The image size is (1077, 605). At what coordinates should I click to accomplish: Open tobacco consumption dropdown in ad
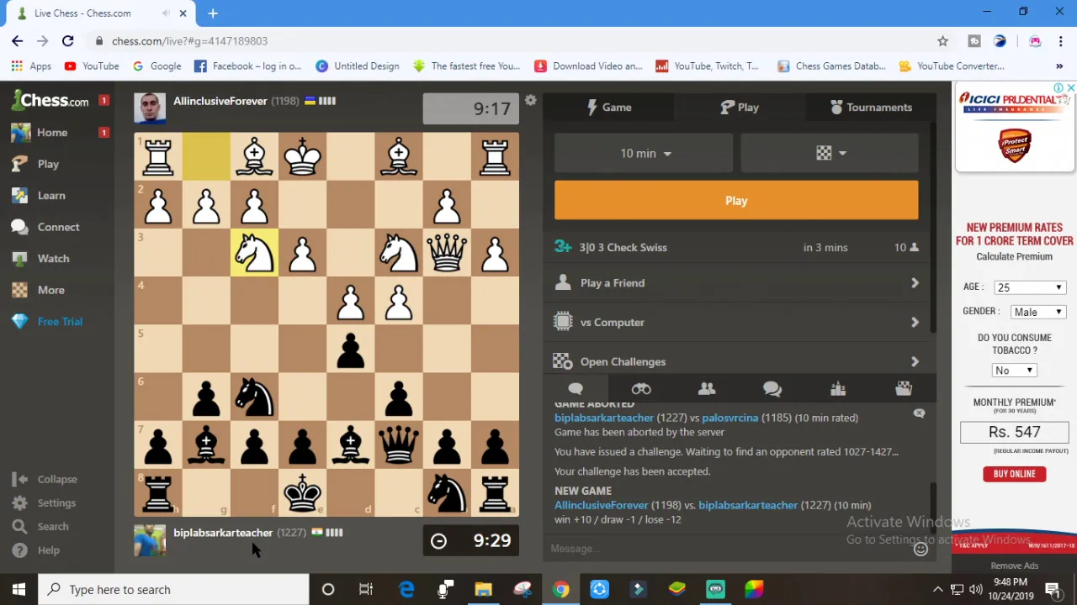click(x=1014, y=371)
